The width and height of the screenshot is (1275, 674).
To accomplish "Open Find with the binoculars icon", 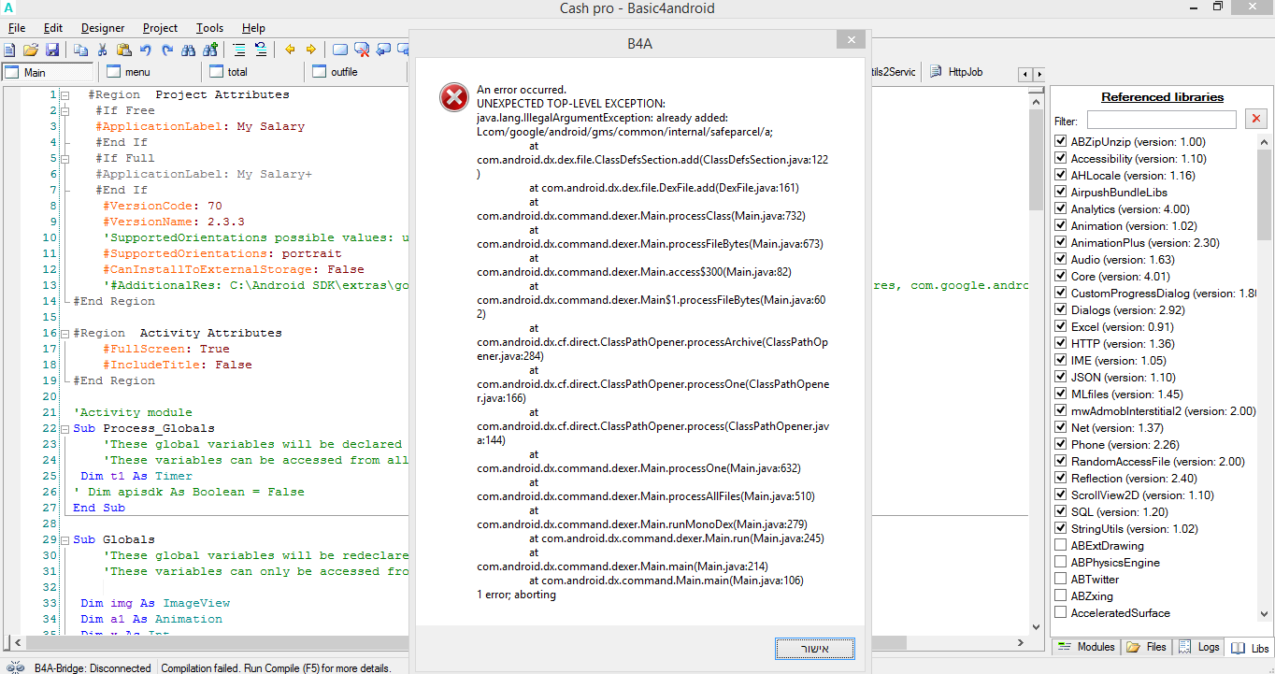I will pyautogui.click(x=188, y=50).
